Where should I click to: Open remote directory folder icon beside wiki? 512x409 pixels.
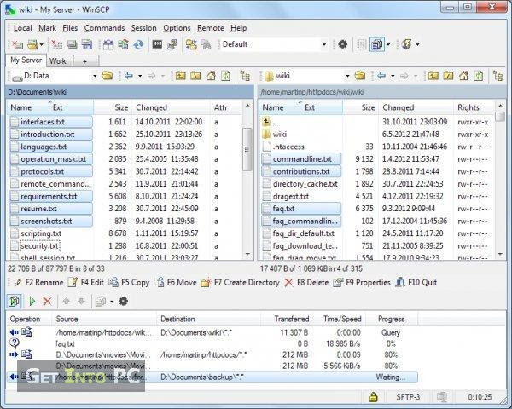point(360,76)
